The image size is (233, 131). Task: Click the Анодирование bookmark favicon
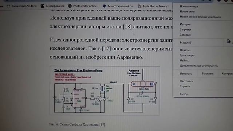(43, 6)
